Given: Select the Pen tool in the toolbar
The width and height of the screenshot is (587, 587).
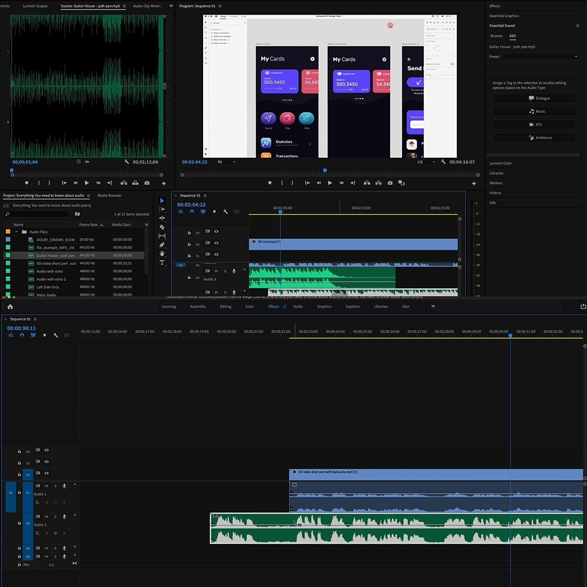Looking at the screenshot, I should [x=162, y=245].
